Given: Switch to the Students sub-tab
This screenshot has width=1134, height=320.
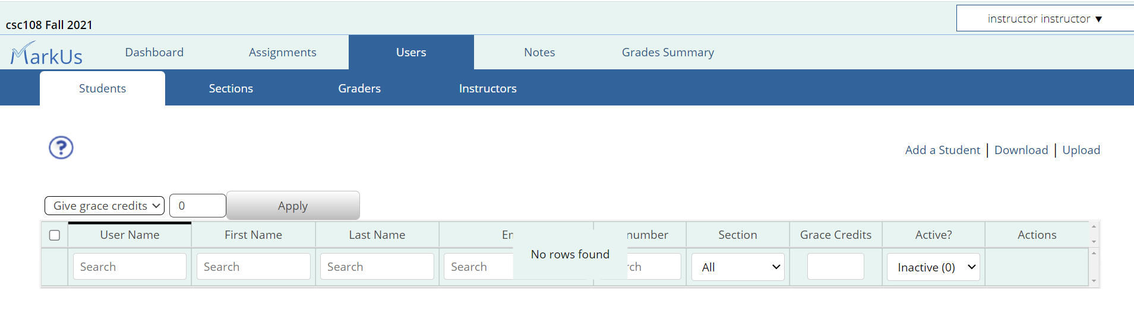Looking at the screenshot, I should click(x=102, y=88).
